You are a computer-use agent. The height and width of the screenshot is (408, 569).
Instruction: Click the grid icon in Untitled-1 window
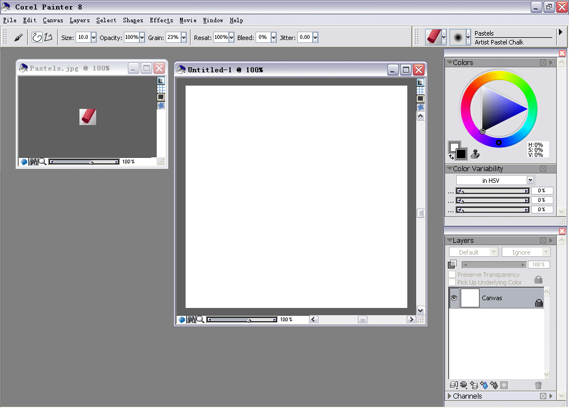coord(420,90)
